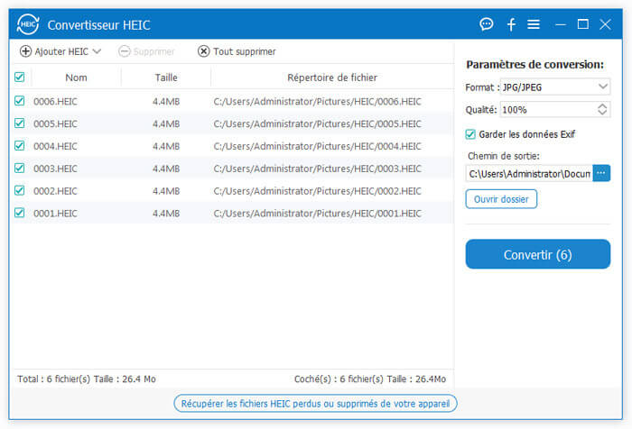Click the plus icon for Ajouter HEIC

(25, 51)
